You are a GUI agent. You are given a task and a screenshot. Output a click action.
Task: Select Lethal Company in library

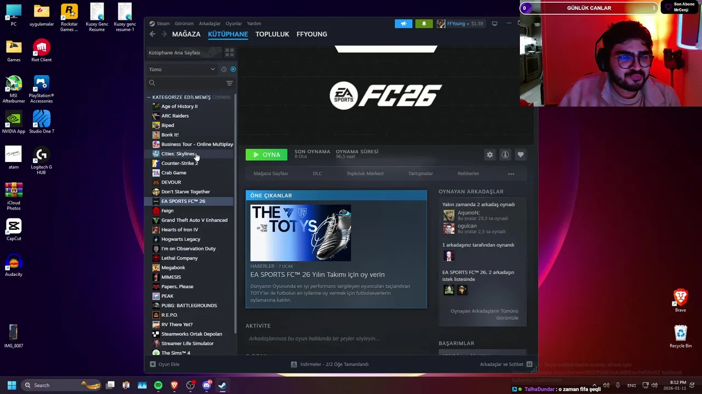point(190,258)
